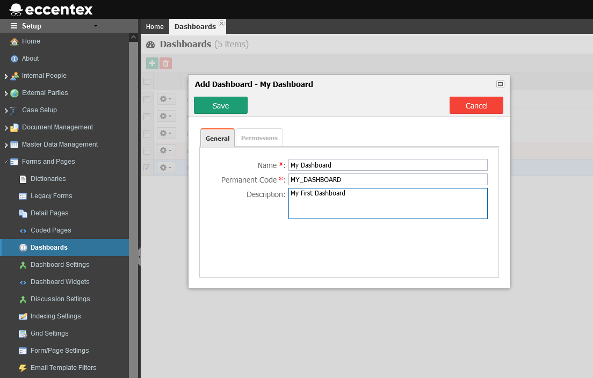Screen dimensions: 593x378
Task: Toggle the select-all checkbox in grid header
Action: point(147,81)
